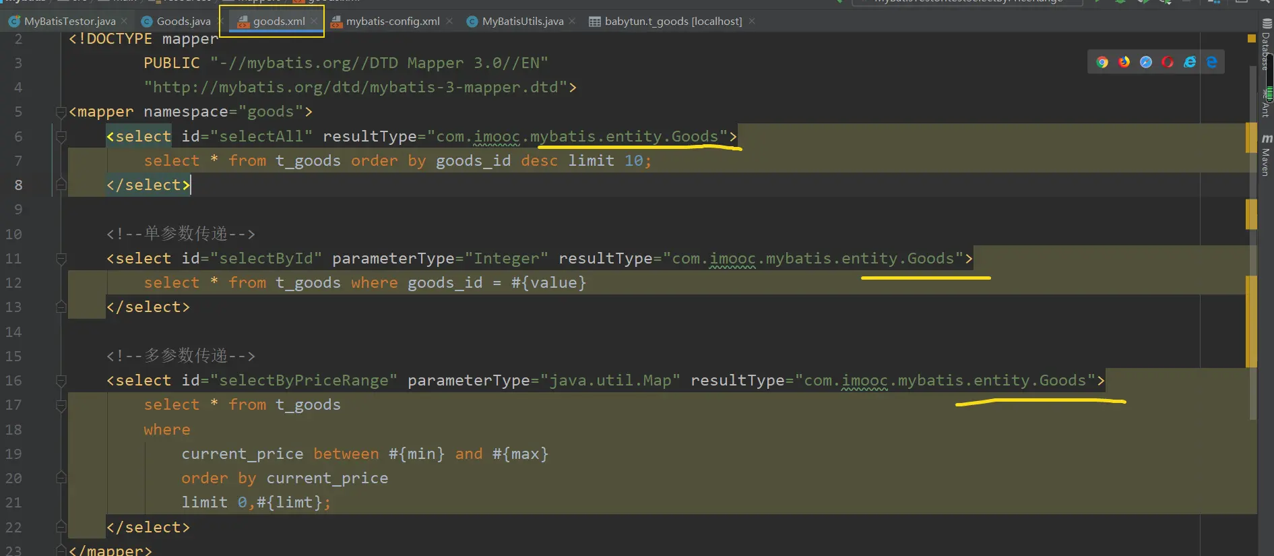Open the Ant tool window

[x=1267, y=104]
